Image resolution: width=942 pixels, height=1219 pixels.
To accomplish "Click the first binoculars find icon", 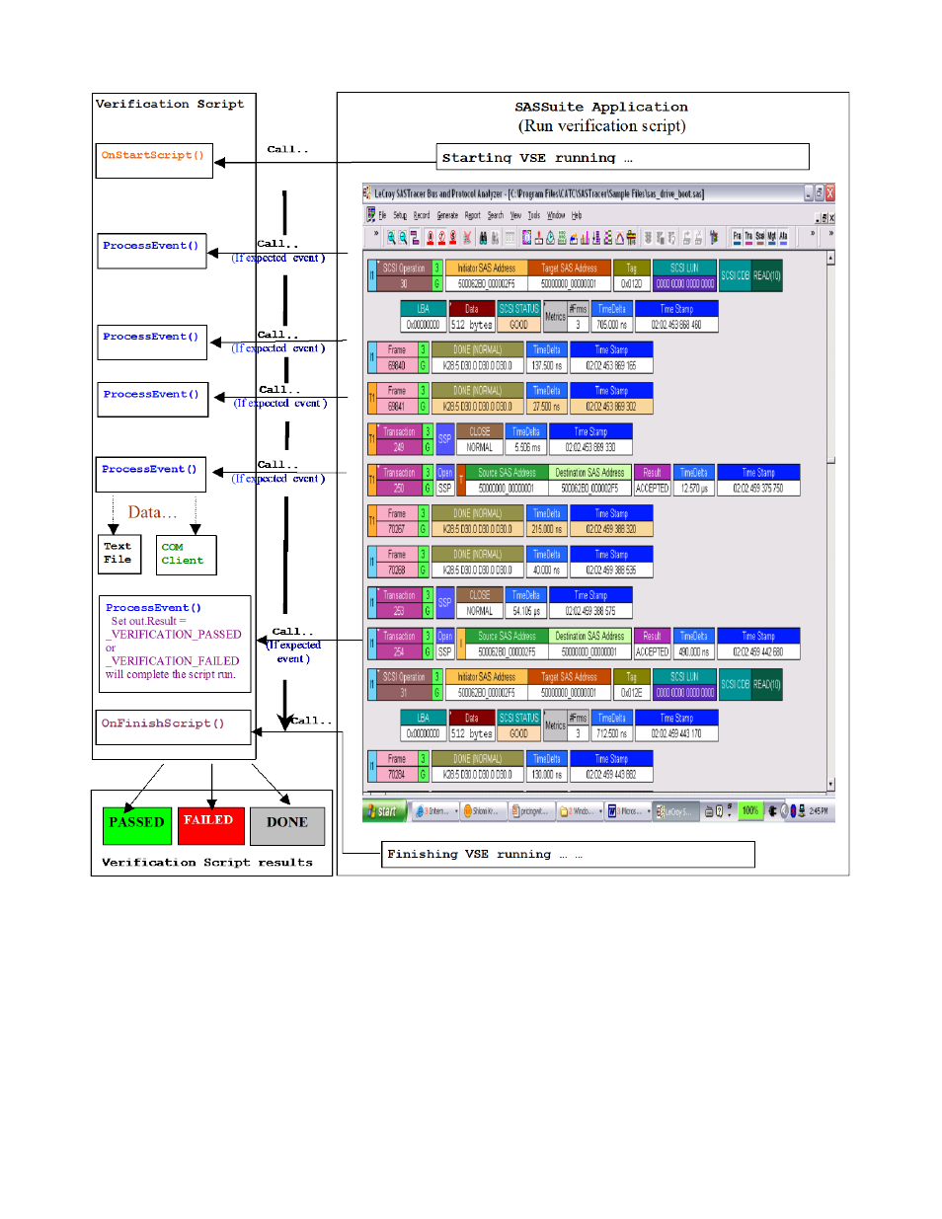I will 483,237.
